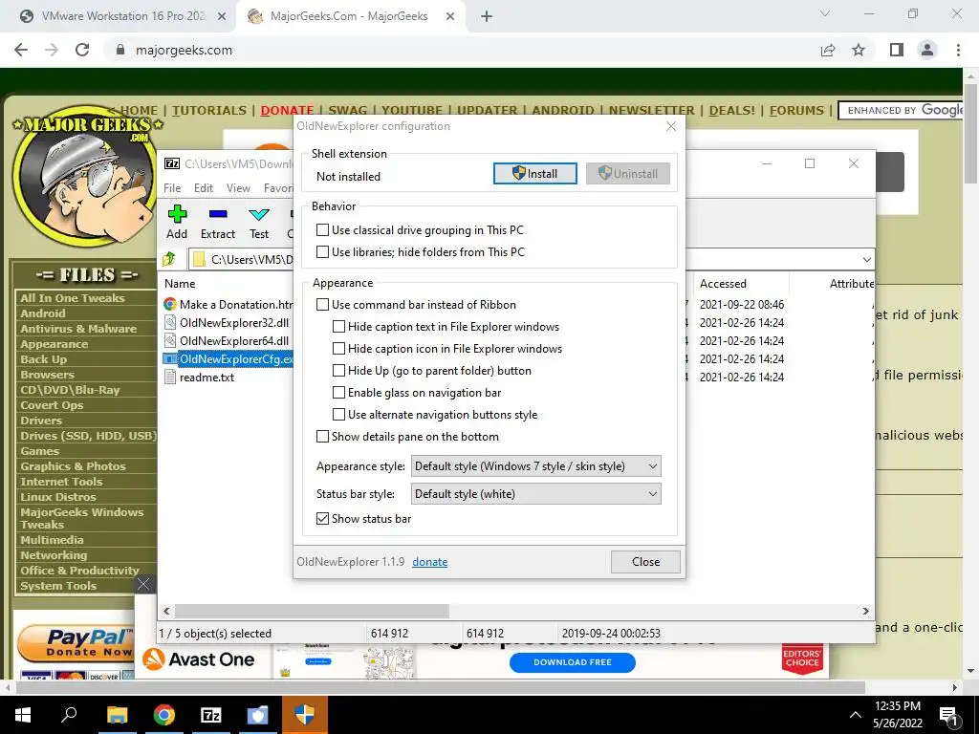Click the donate link in OldNewExplorer
This screenshot has height=734, width=979.
coord(429,562)
